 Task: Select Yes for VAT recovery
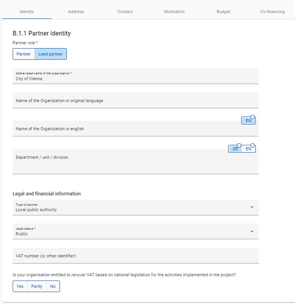click(20, 286)
